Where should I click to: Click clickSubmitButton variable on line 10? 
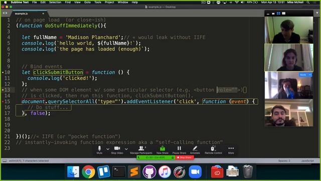(x=58, y=72)
